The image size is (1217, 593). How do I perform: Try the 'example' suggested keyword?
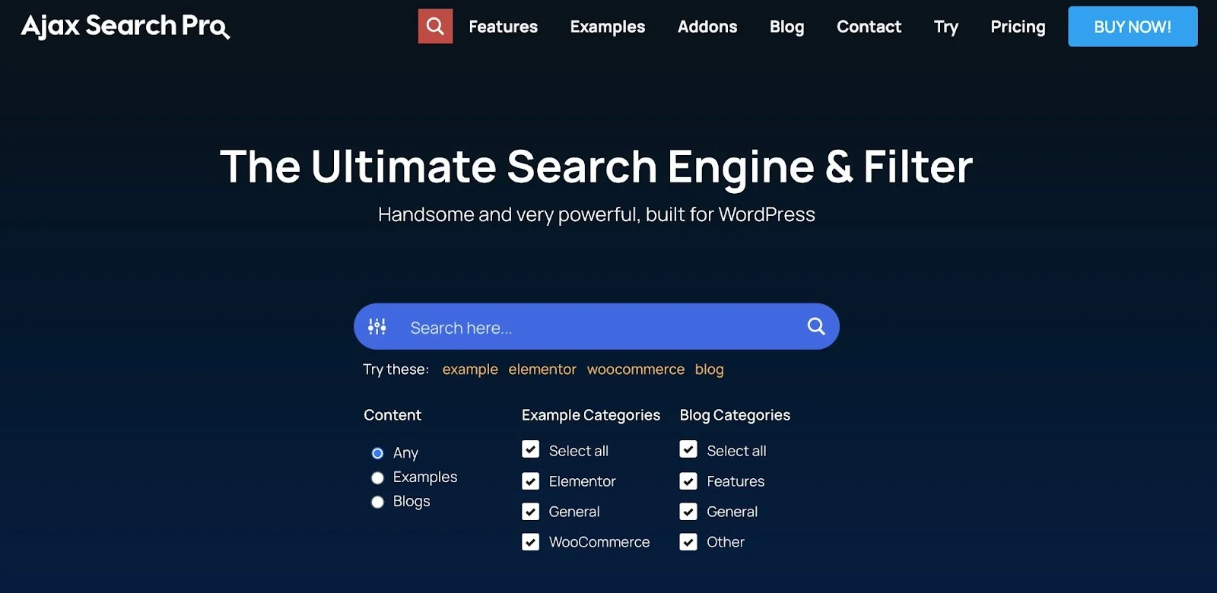click(470, 369)
